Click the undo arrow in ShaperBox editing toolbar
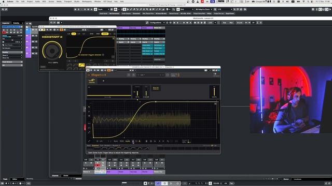 click(x=168, y=141)
